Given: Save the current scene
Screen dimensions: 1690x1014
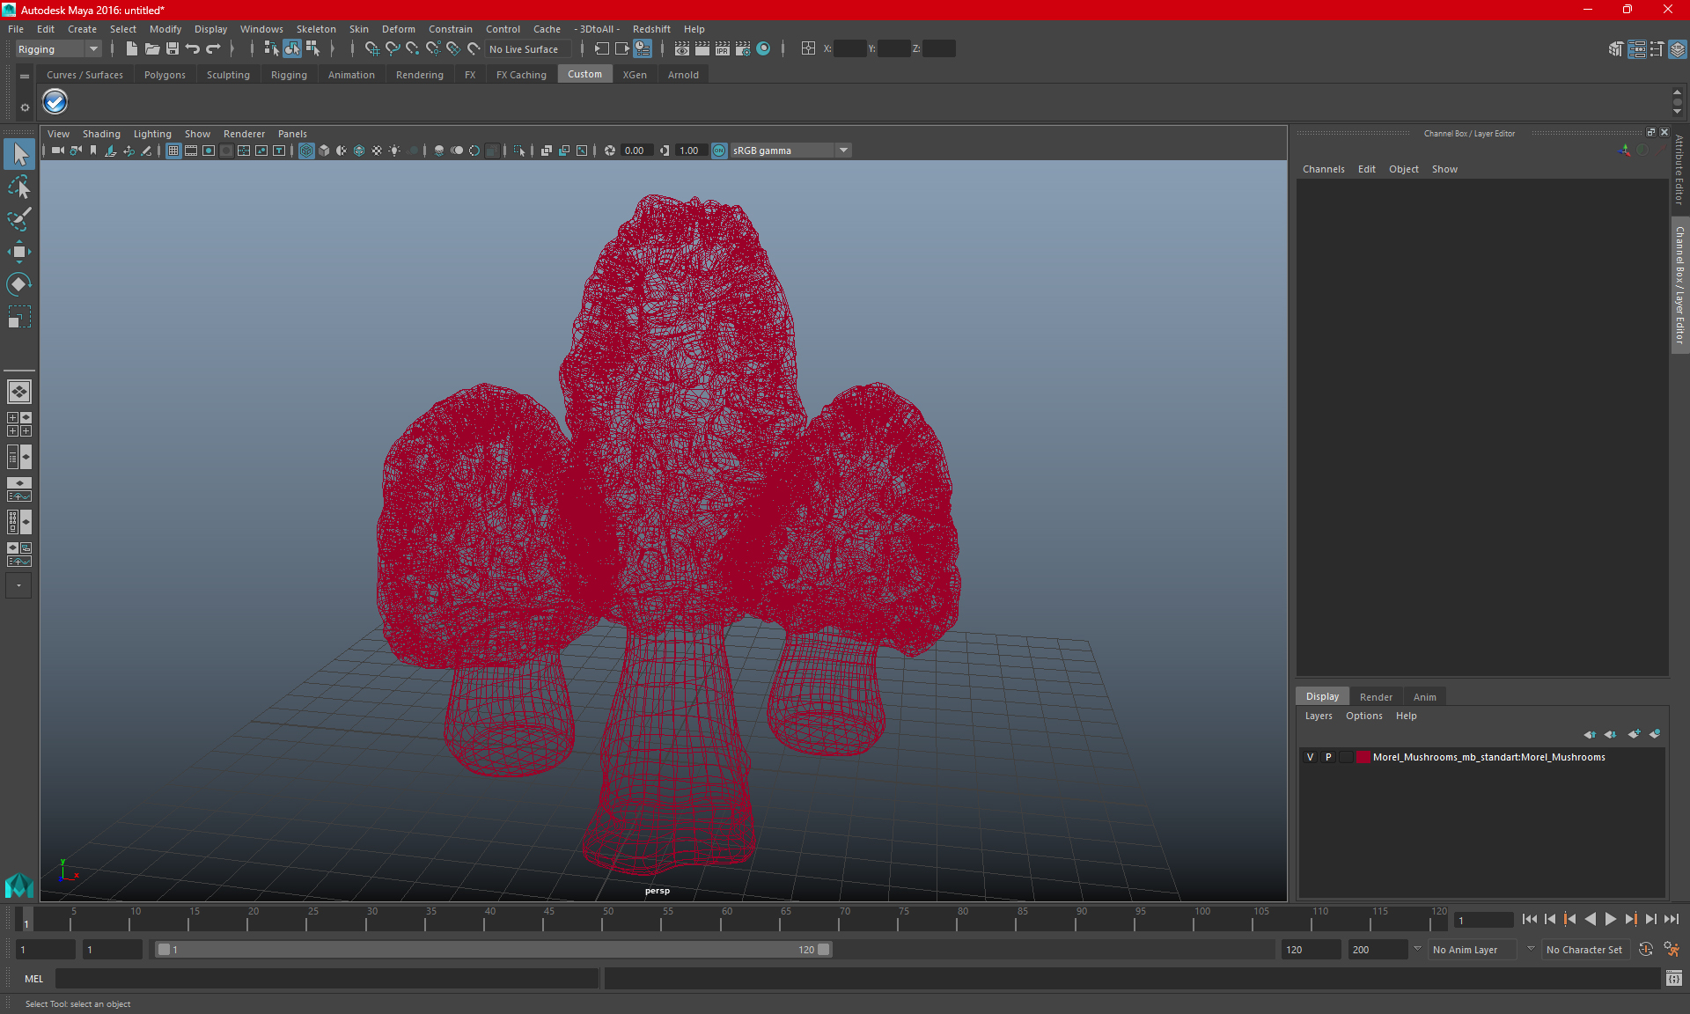Looking at the screenshot, I should (173, 49).
